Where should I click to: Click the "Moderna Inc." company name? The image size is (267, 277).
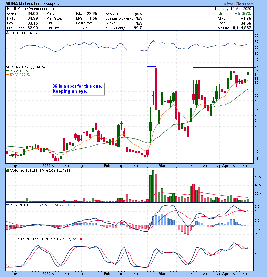(x=29, y=4)
